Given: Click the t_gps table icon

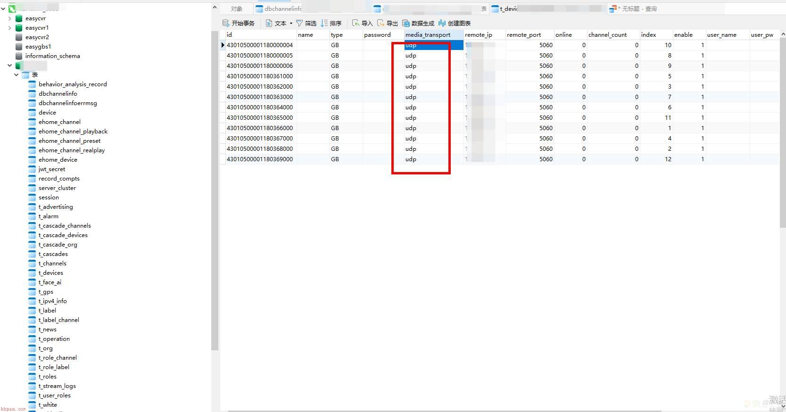Looking at the screenshot, I should (32, 292).
